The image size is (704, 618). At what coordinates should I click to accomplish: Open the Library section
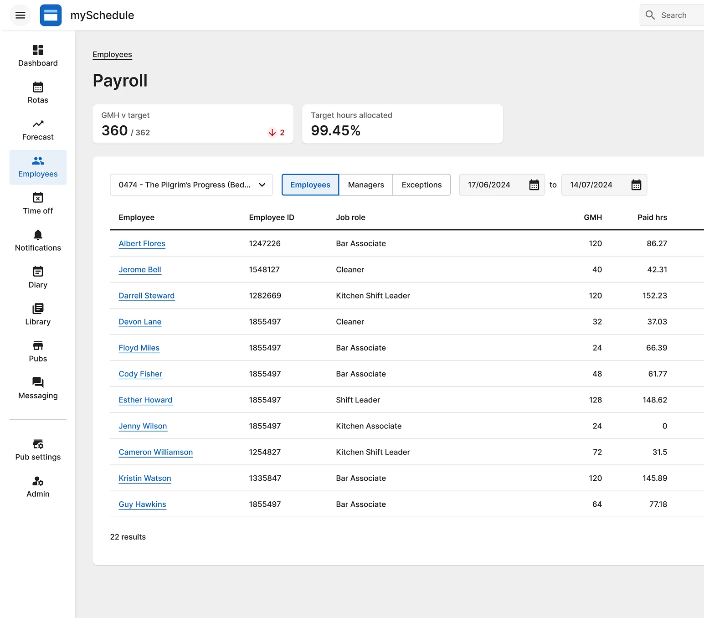[x=38, y=315]
